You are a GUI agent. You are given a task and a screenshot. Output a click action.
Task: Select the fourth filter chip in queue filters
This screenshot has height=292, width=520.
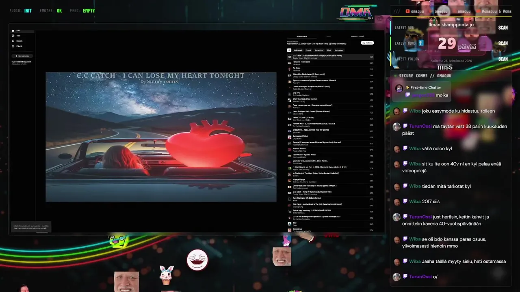[319, 50]
